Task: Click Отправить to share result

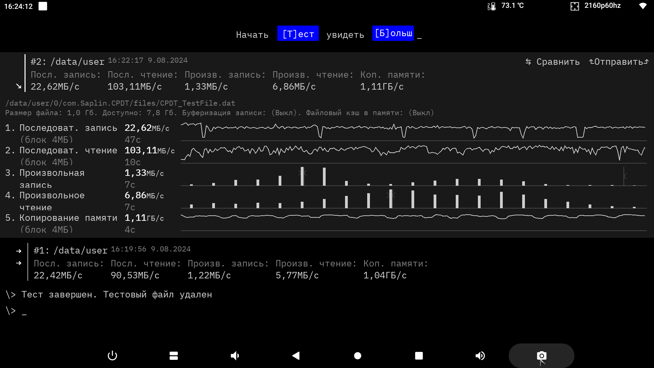Action: pos(619,62)
